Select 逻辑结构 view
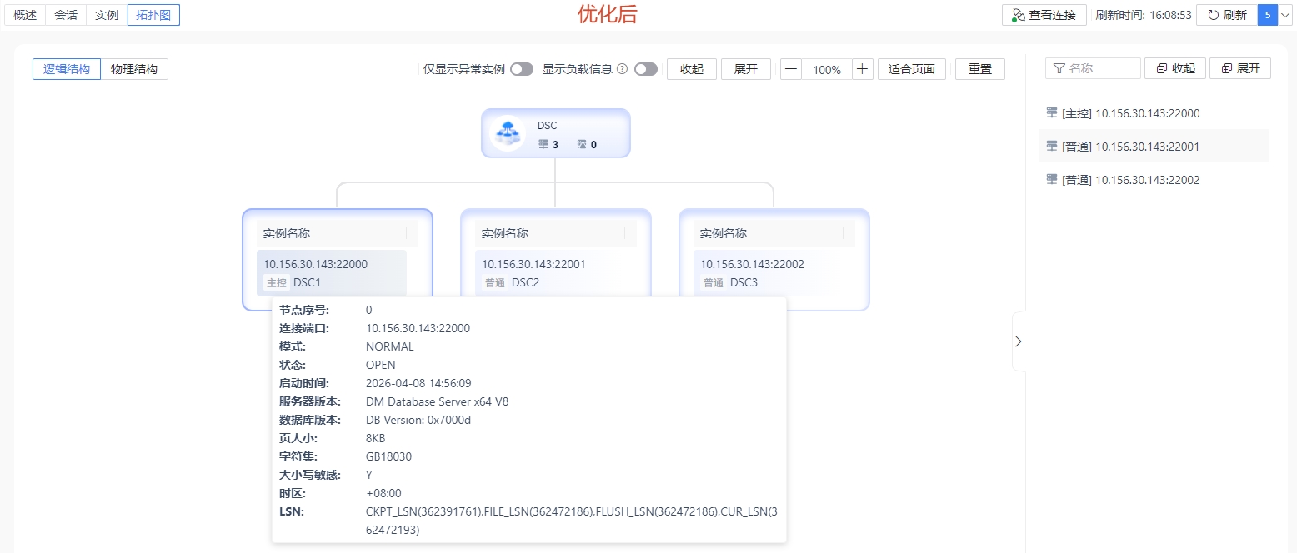 [67, 69]
